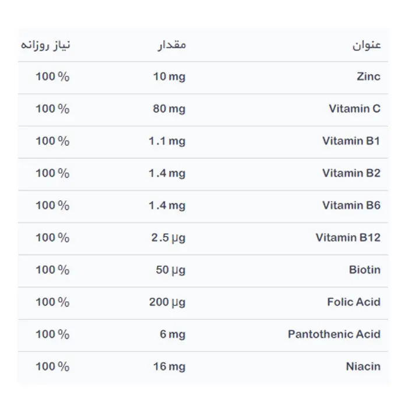
Task: Click the Zinc row title
Action: pos(368,76)
